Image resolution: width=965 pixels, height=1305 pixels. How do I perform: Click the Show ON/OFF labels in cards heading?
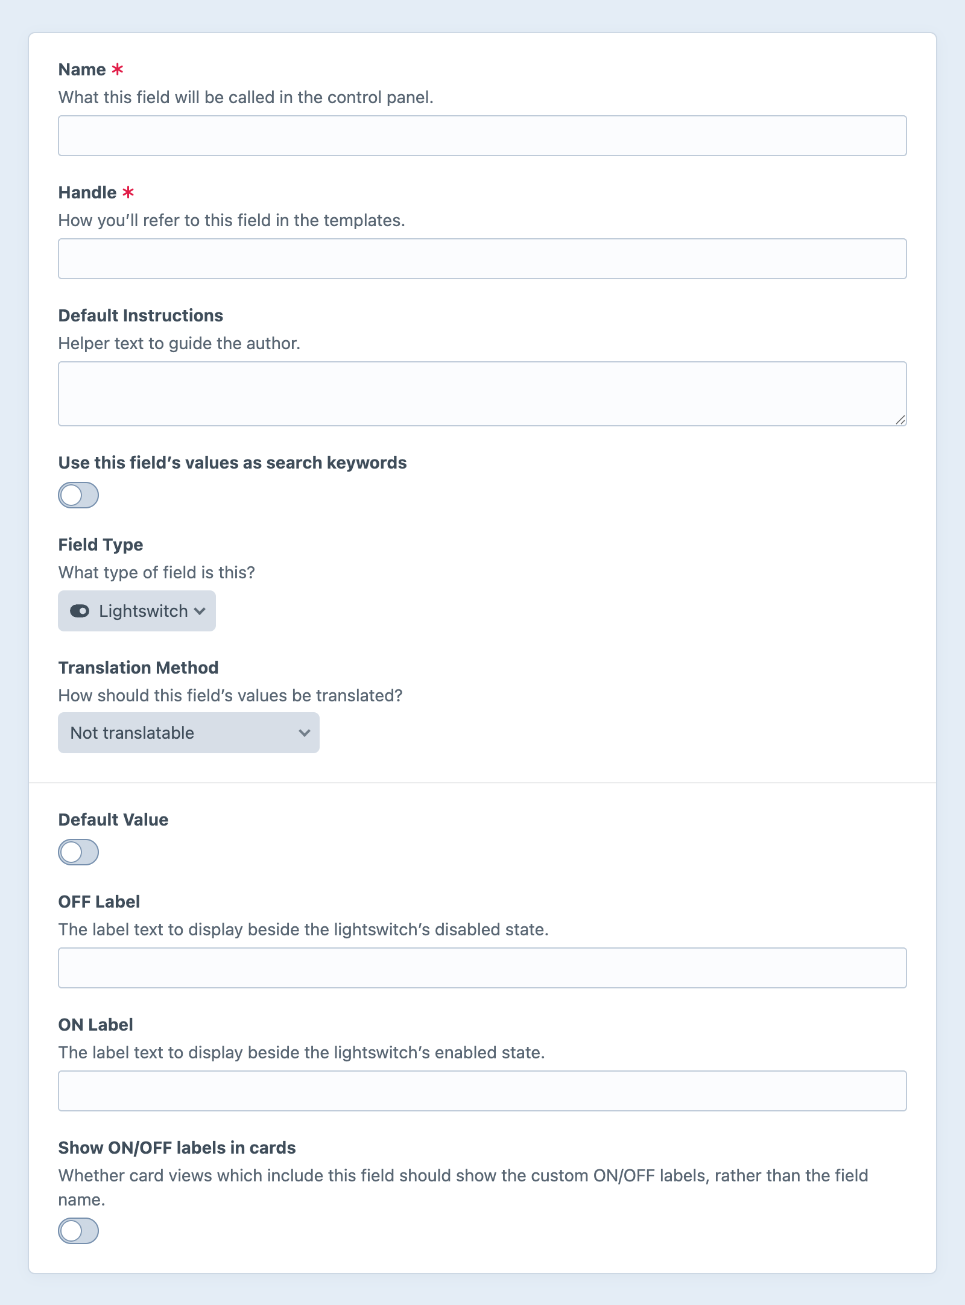tap(177, 1148)
